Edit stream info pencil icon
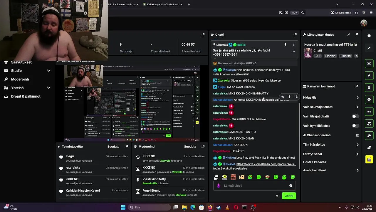The height and width of the screenshot is (212, 376). [349, 35]
